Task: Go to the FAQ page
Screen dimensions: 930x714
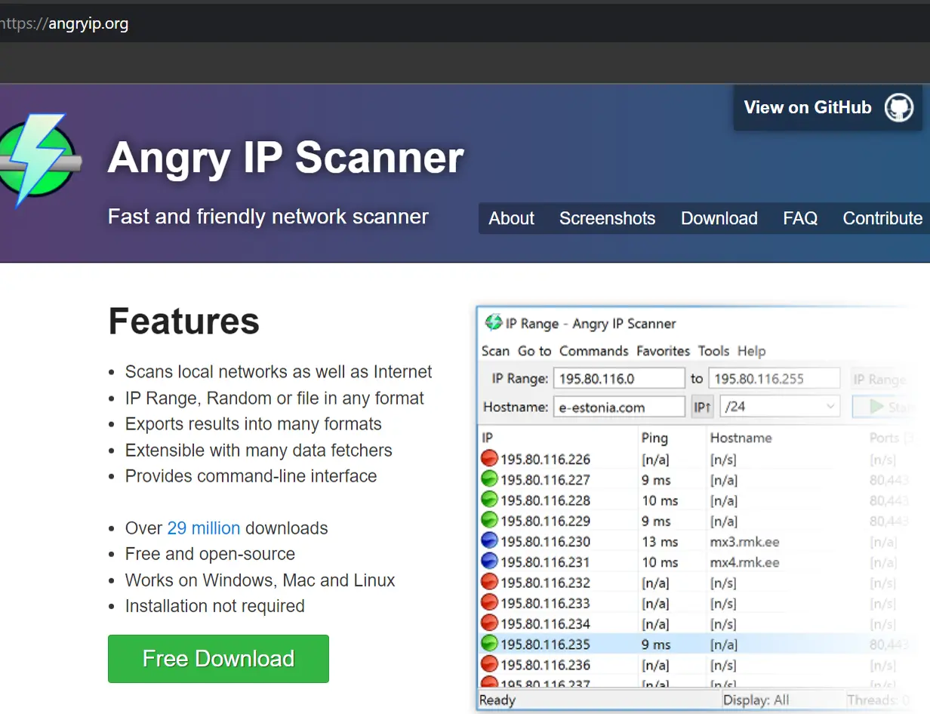Action: coord(800,218)
